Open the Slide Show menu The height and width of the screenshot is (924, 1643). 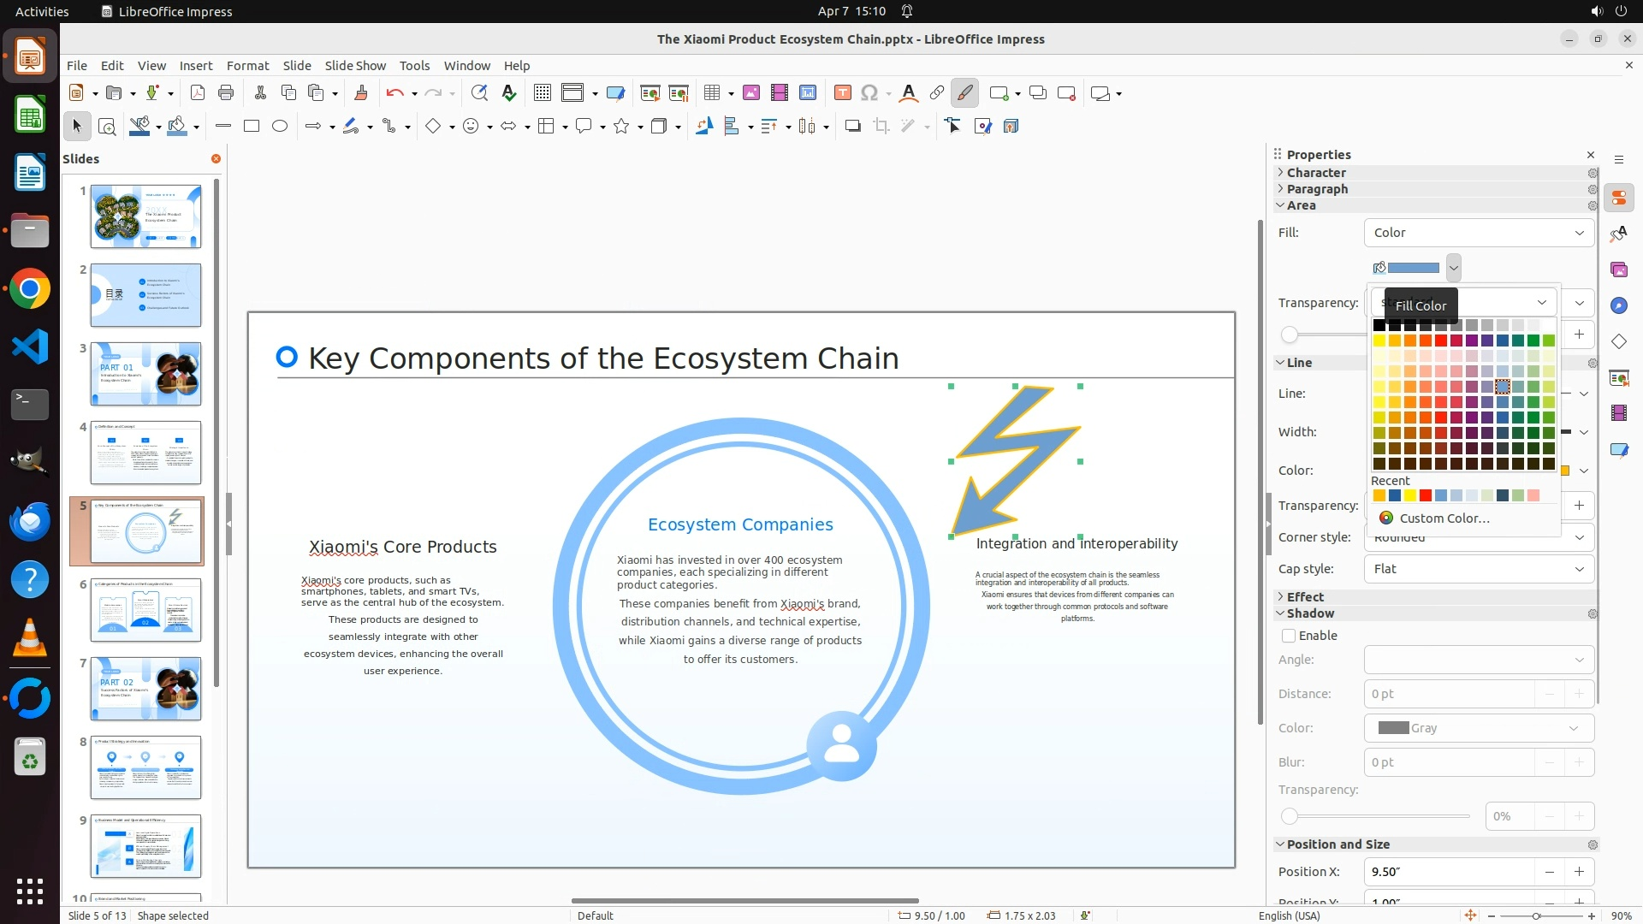click(355, 66)
